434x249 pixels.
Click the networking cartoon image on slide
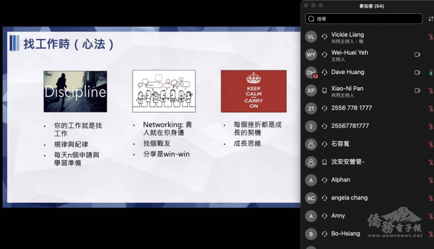tap(164, 91)
